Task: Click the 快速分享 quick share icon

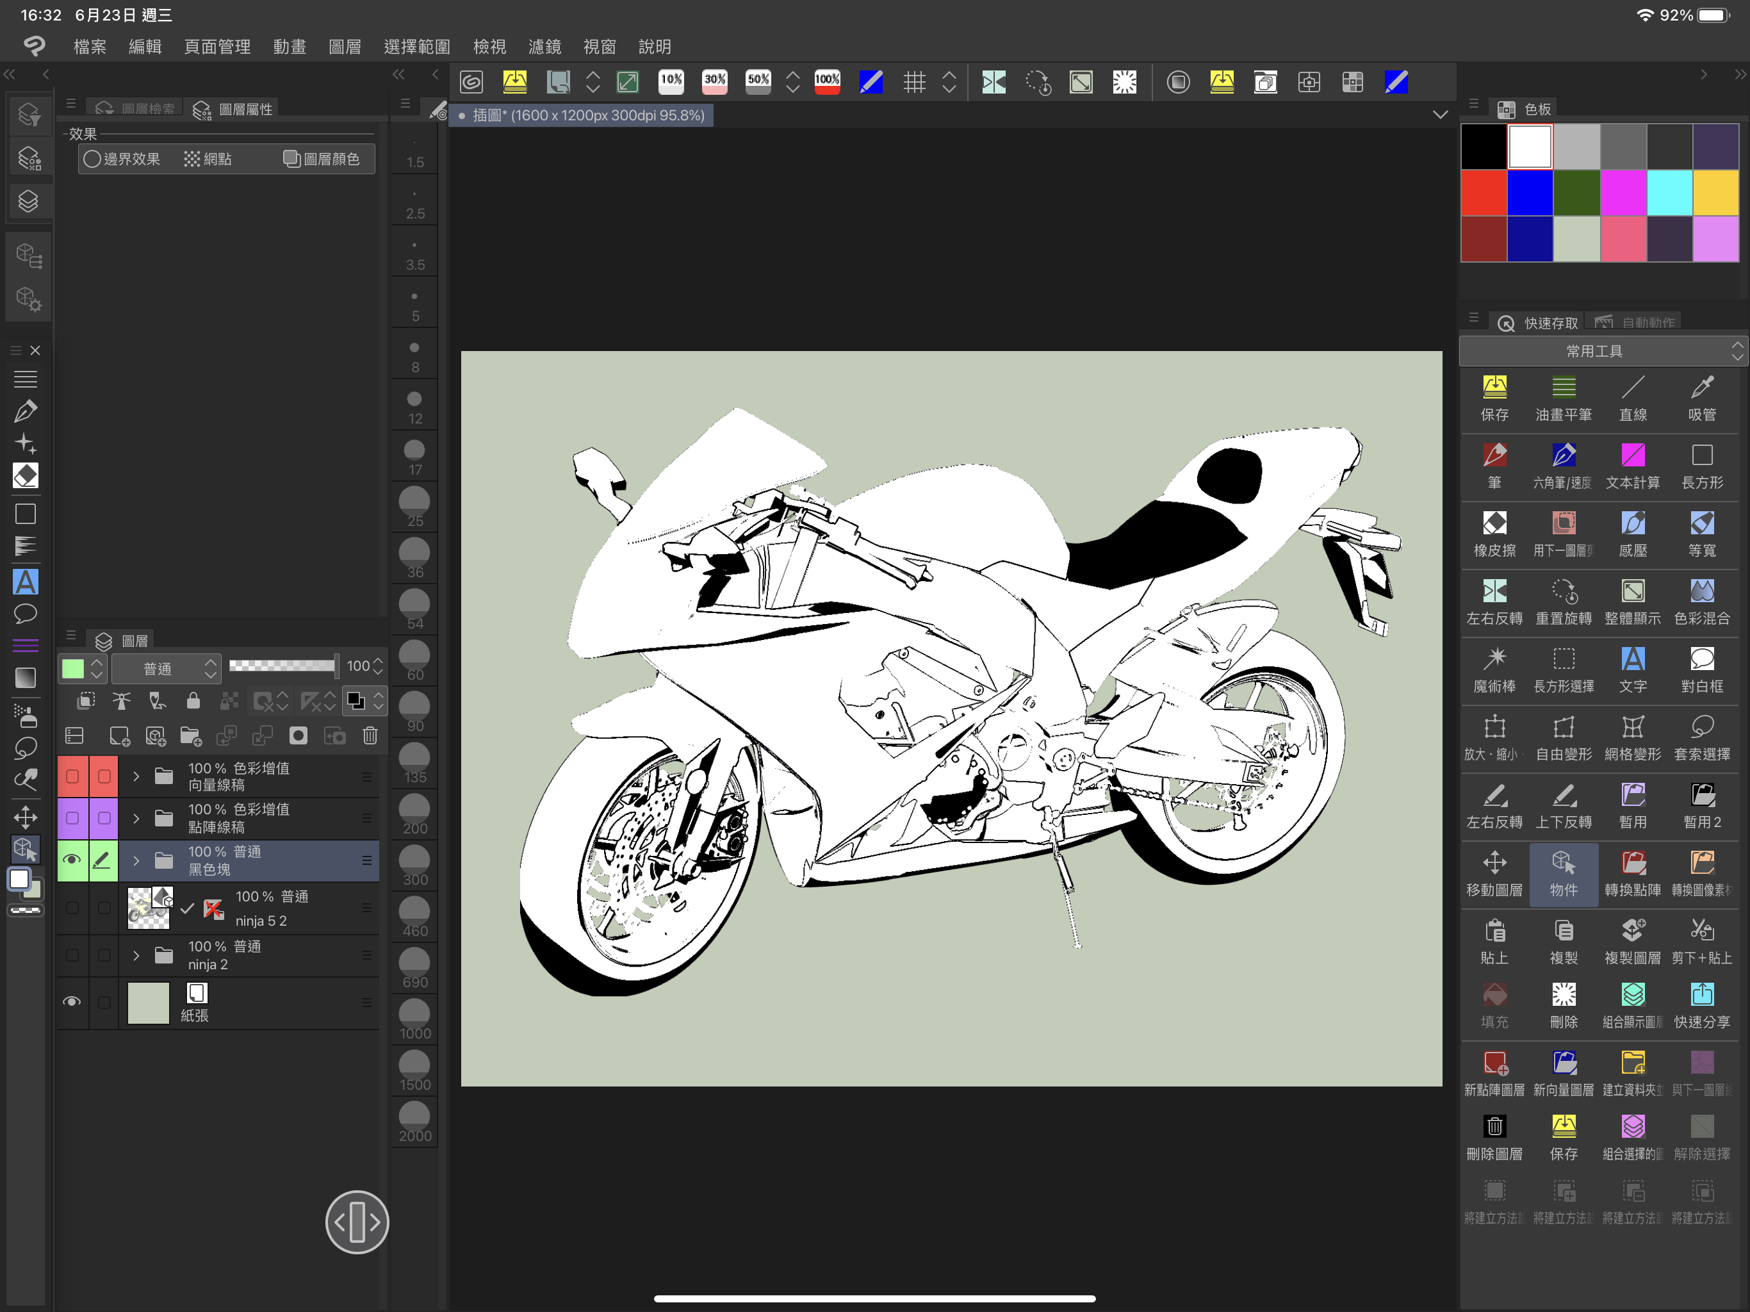Action: pyautogui.click(x=1702, y=1006)
